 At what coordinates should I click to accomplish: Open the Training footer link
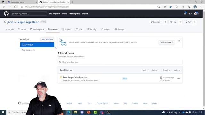pyautogui.click(x=135, y=103)
